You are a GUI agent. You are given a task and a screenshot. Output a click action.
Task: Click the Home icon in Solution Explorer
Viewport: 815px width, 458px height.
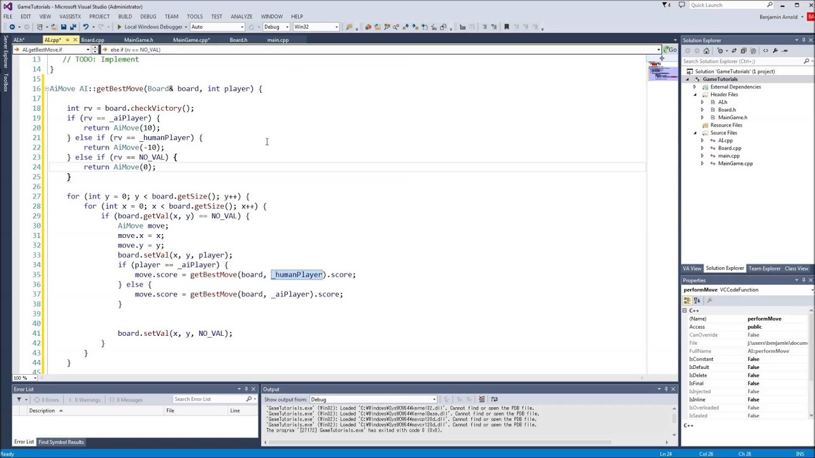[706, 51]
